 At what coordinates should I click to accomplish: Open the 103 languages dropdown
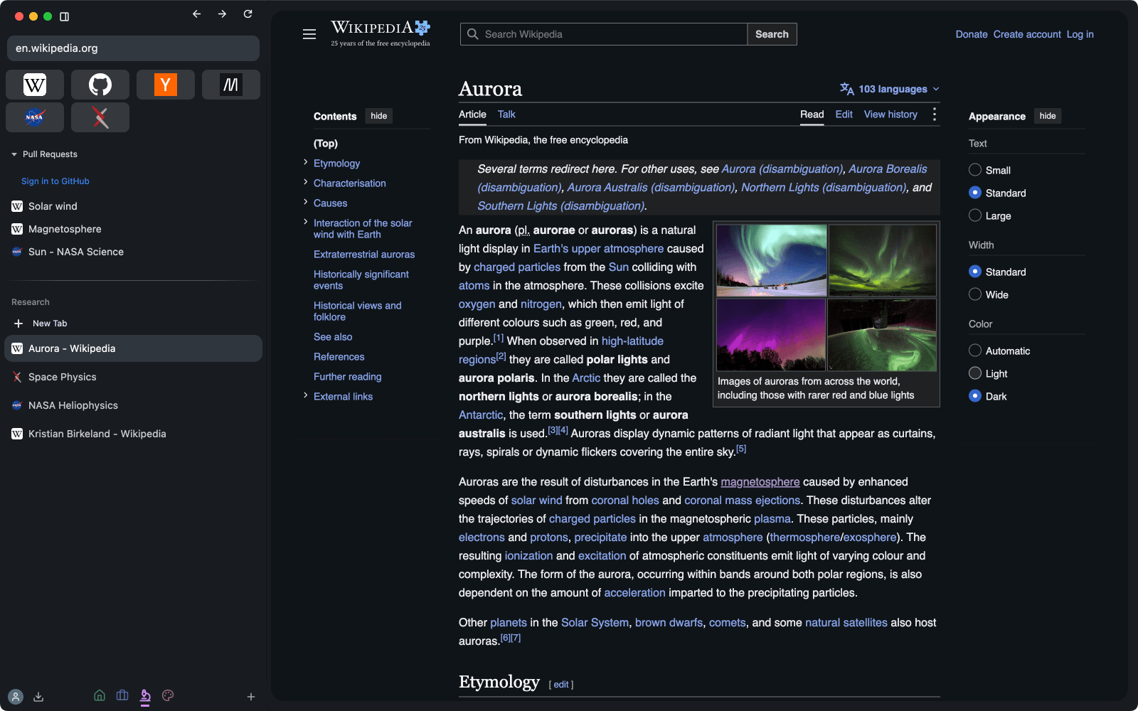tap(890, 89)
